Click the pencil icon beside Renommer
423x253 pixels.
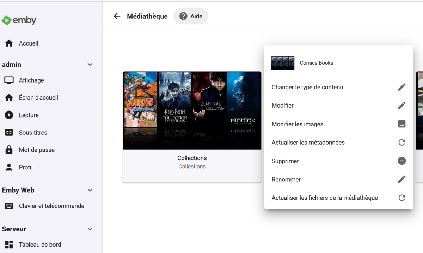click(401, 179)
